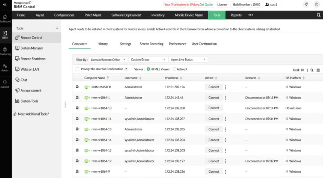Open more actions menu for RMM-MASTER
Viewport: 323px width, 178px height.
[x=225, y=87]
